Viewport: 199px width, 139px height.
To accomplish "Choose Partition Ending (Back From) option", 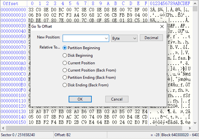I will [65, 78].
